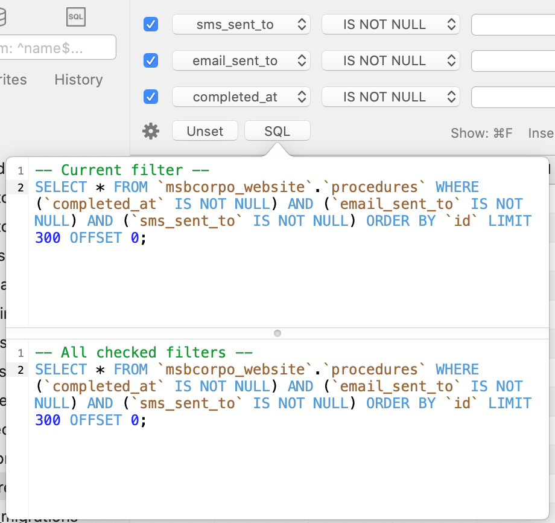This screenshot has width=555, height=523.
Task: Toggle the email_sent_to filter checkbox
Action: (x=150, y=60)
